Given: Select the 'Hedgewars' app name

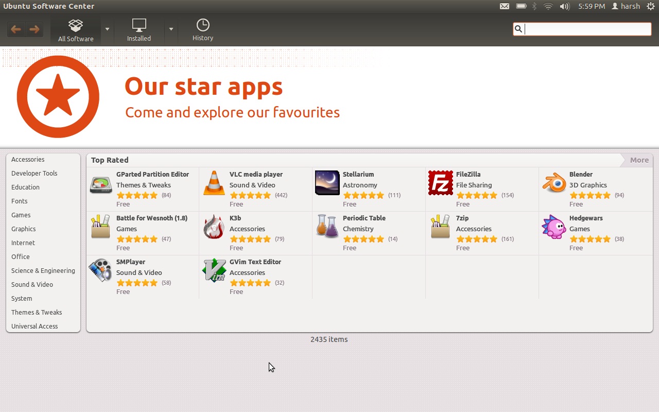Looking at the screenshot, I should click(x=586, y=218).
